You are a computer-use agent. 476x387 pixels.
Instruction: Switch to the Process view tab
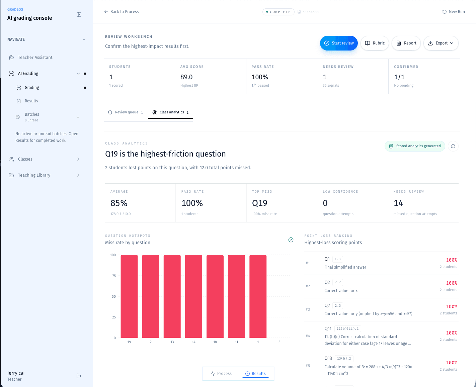(221, 374)
